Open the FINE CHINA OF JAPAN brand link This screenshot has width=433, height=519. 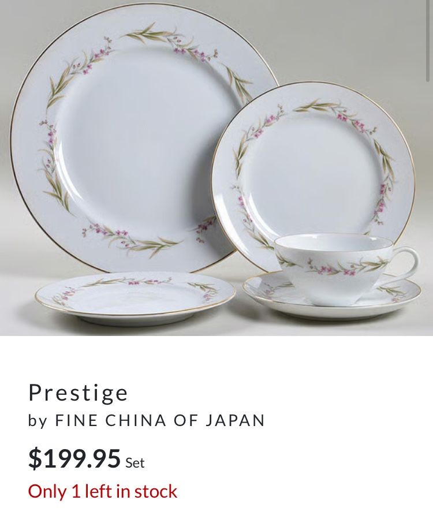[160, 420]
